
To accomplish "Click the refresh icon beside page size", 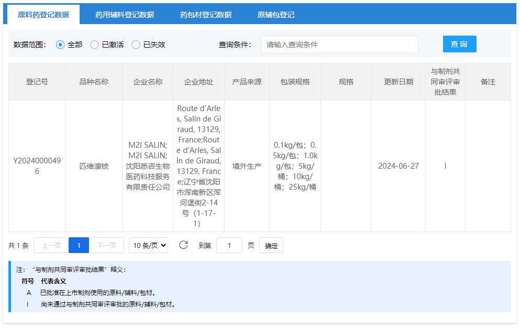I will 183,245.
